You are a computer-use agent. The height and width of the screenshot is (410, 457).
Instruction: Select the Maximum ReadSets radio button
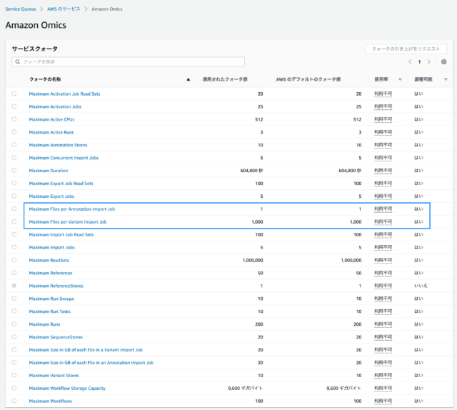pyautogui.click(x=14, y=260)
